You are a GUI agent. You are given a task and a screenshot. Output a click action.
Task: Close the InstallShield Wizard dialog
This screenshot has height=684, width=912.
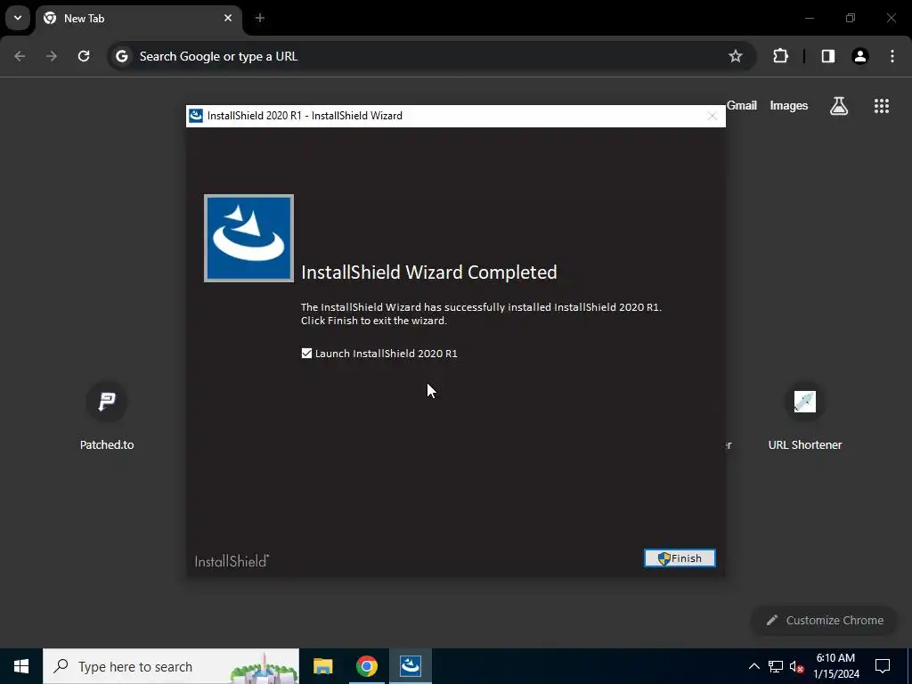click(x=712, y=116)
